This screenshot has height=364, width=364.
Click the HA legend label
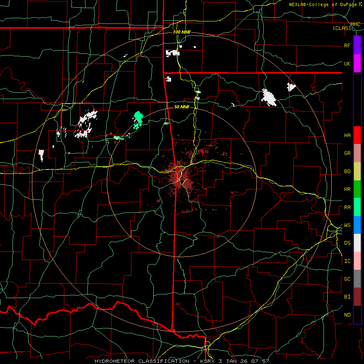point(347,135)
